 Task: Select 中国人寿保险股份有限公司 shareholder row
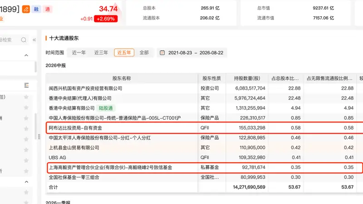click(205, 118)
